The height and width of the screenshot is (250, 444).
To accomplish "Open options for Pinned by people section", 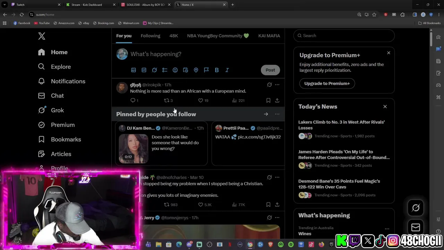I will pos(277,114).
